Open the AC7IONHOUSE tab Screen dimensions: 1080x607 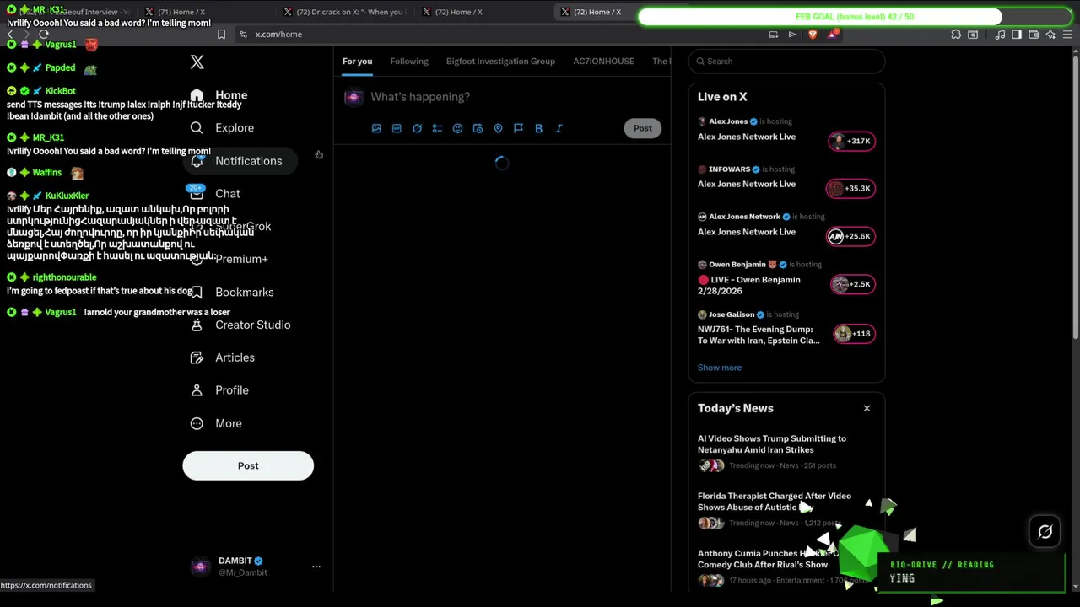click(603, 61)
